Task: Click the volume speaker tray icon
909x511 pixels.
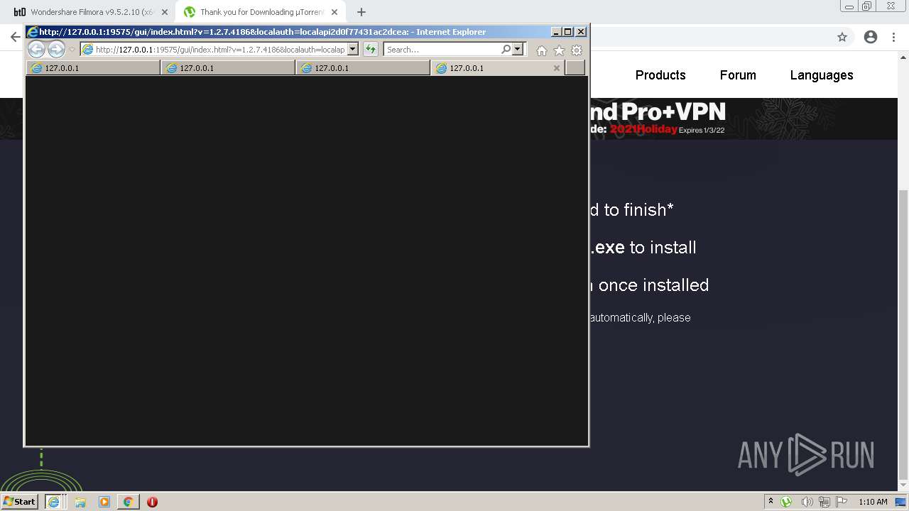Action: click(x=807, y=502)
